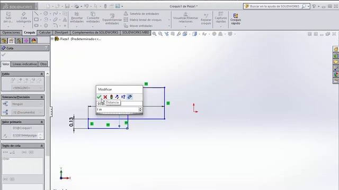Click Croquis rápido button
Viewport: 339px width, 190px height.
click(235, 19)
